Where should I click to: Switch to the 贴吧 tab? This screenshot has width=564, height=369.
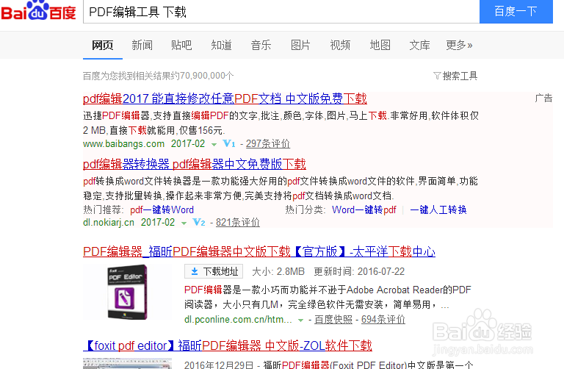[181, 45]
